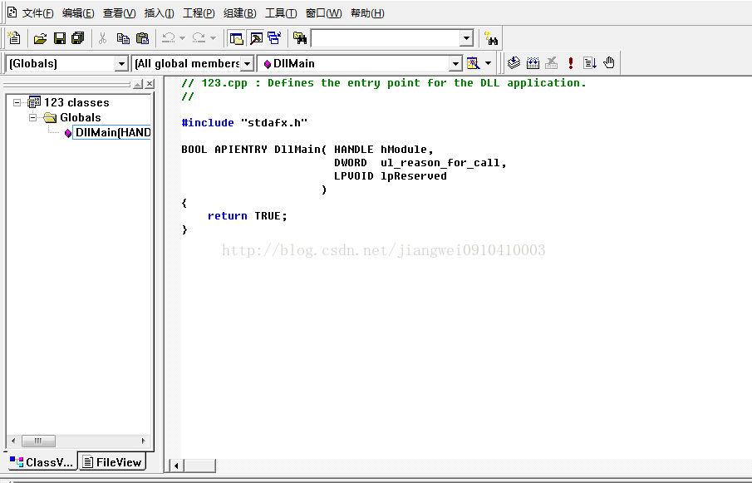Click the 'BOOL APIENTRY DllMain(' code text
The image size is (752, 483).
click(253, 149)
